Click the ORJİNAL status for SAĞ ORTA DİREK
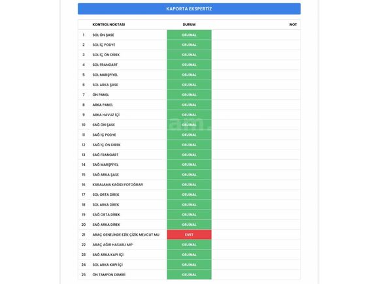The height and width of the screenshot is (284, 379). 189,215
